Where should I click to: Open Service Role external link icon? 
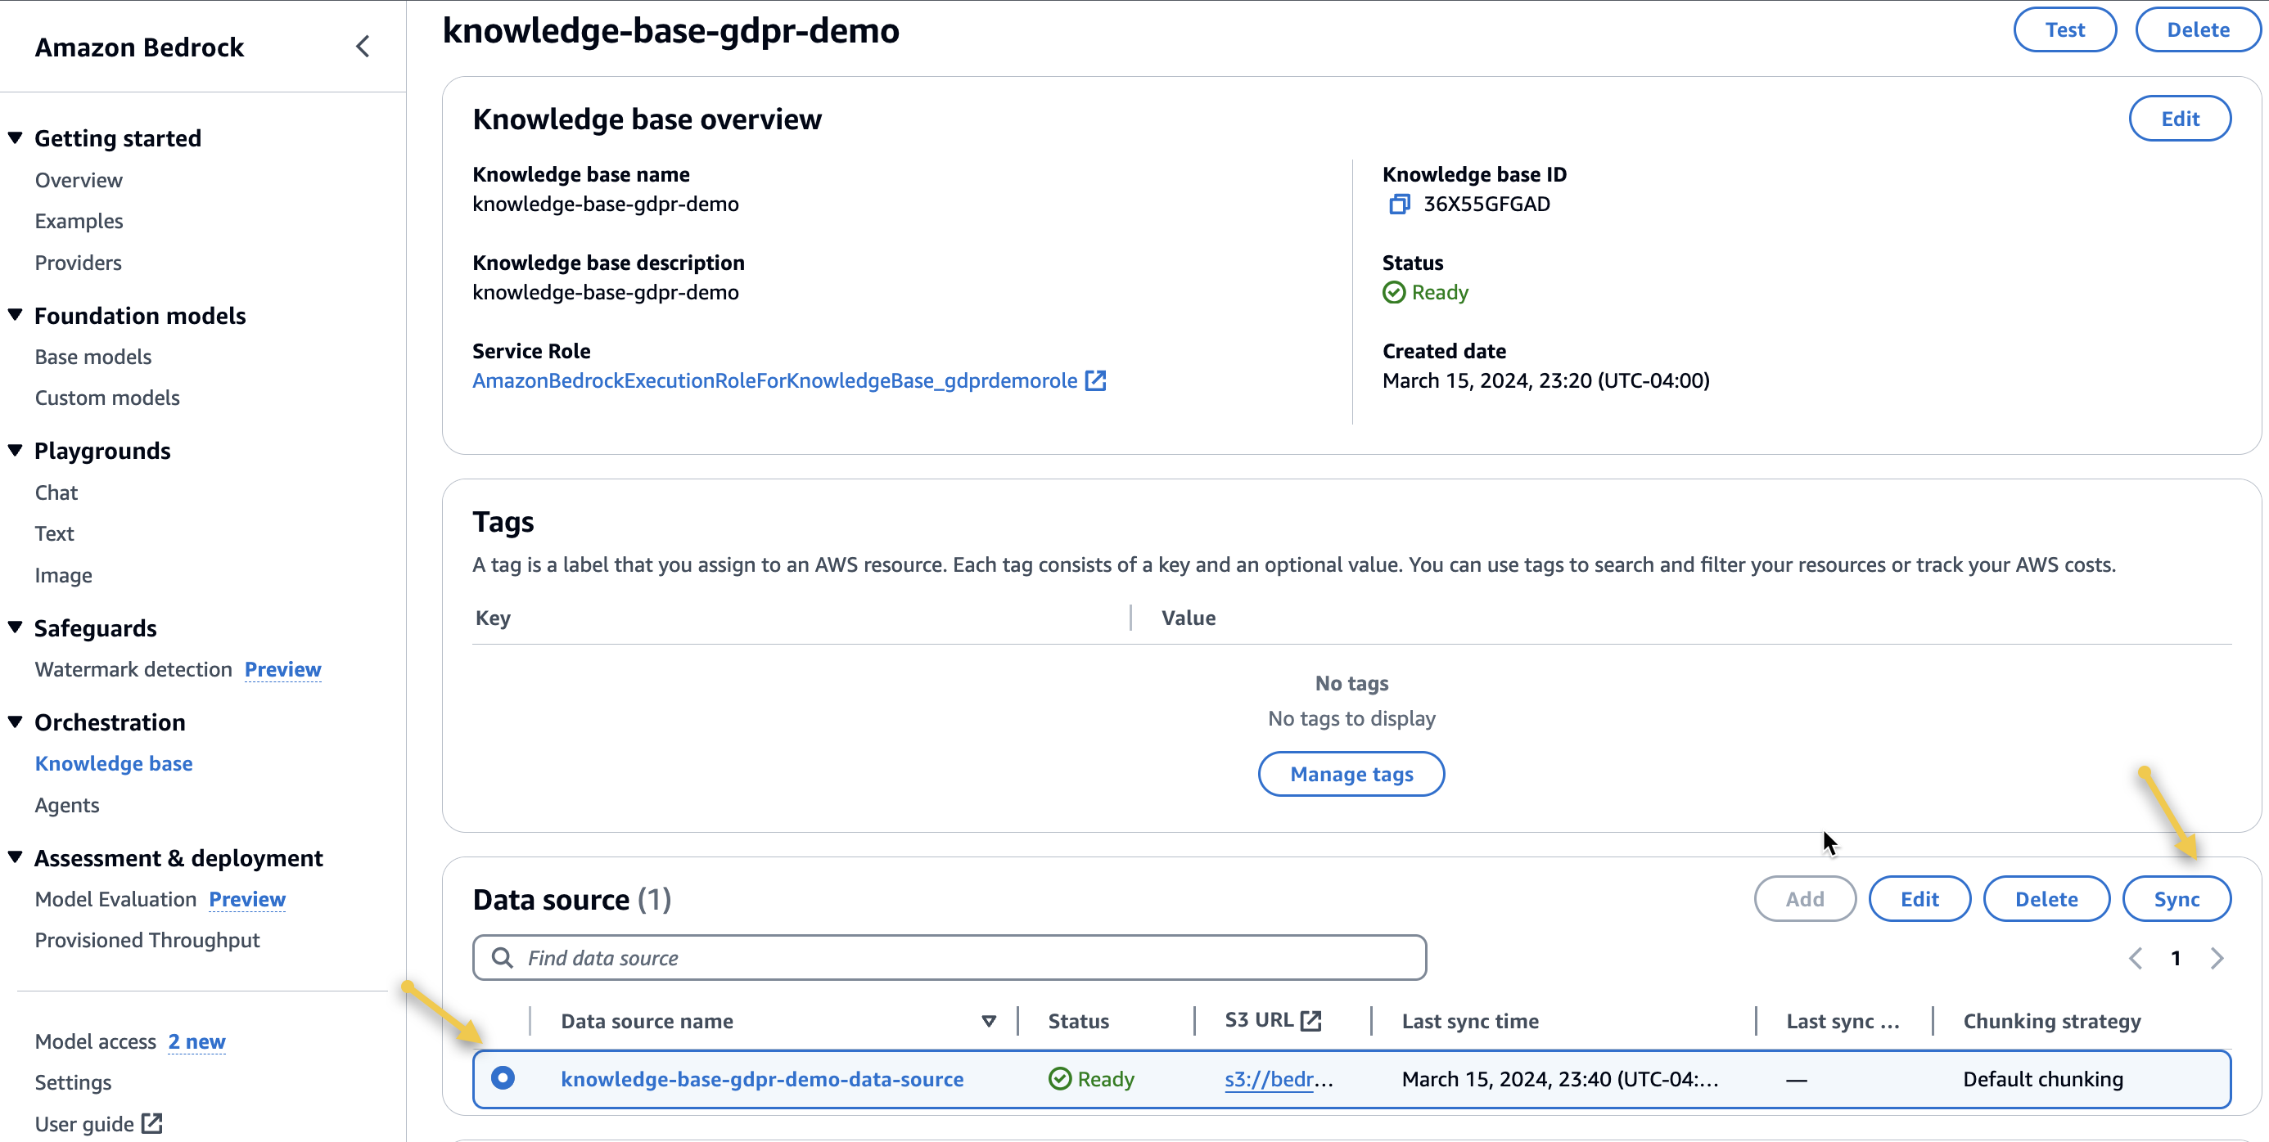1095,380
